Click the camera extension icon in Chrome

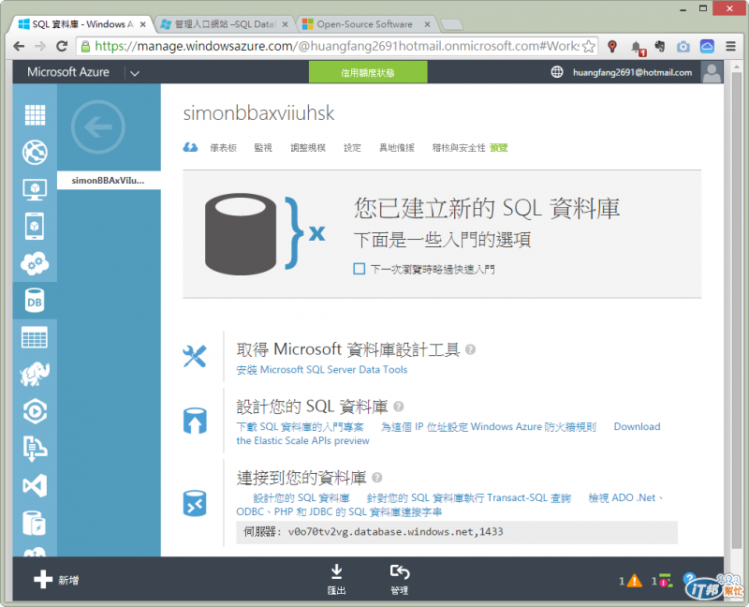683,46
